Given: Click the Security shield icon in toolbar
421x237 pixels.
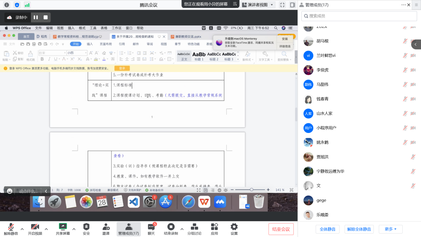Looking at the screenshot, I should coord(86,227).
